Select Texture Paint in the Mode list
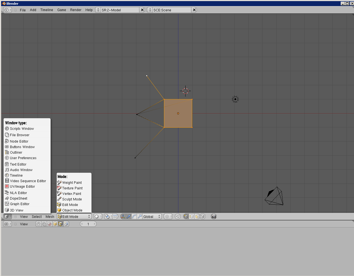Screen dimensions: 354x276 74,188
